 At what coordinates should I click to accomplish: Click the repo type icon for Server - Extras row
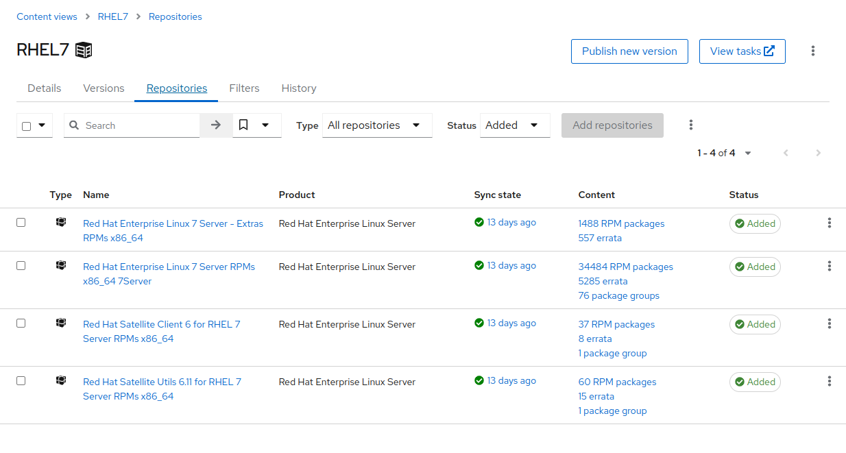point(61,222)
